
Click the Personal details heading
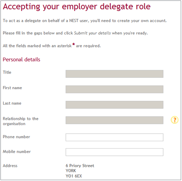click(x=21, y=59)
